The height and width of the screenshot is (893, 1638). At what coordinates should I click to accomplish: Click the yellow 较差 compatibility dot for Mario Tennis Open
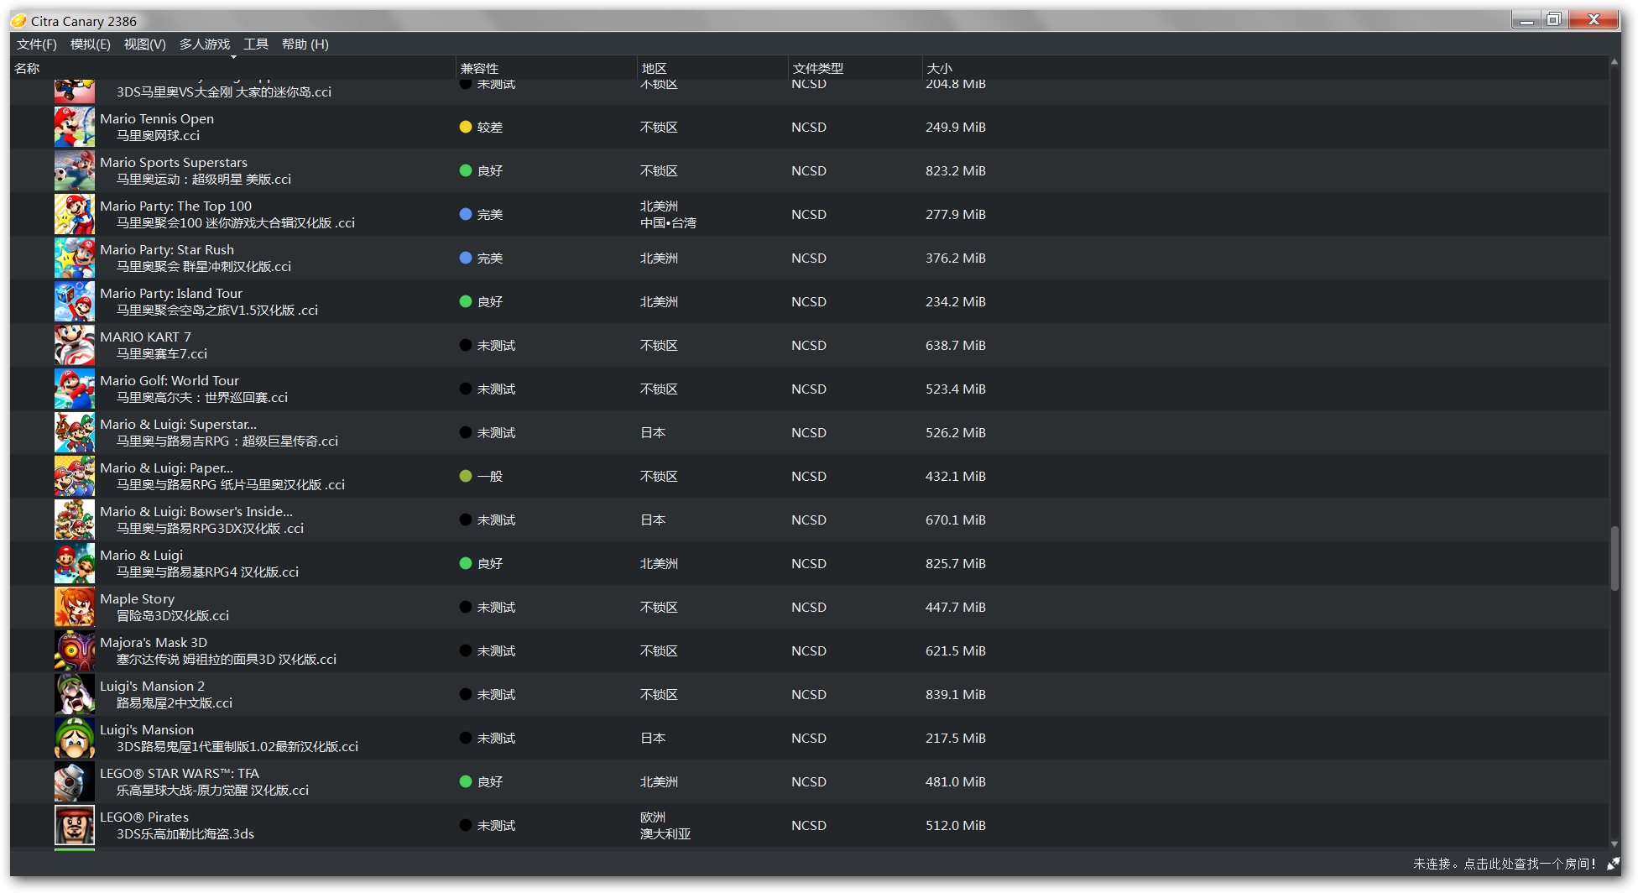(466, 127)
